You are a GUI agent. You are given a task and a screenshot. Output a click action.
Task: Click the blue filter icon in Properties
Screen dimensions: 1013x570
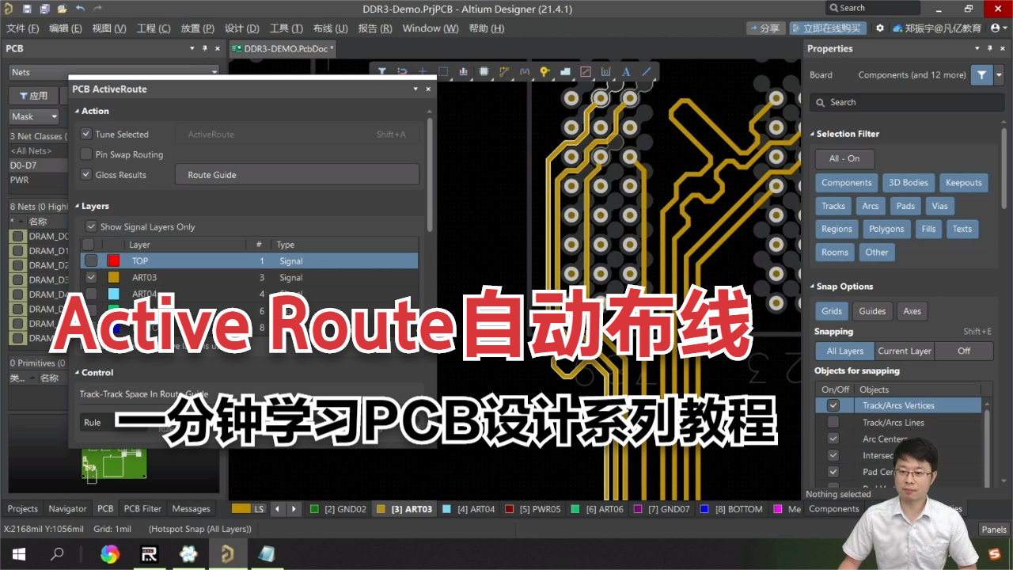click(x=981, y=74)
